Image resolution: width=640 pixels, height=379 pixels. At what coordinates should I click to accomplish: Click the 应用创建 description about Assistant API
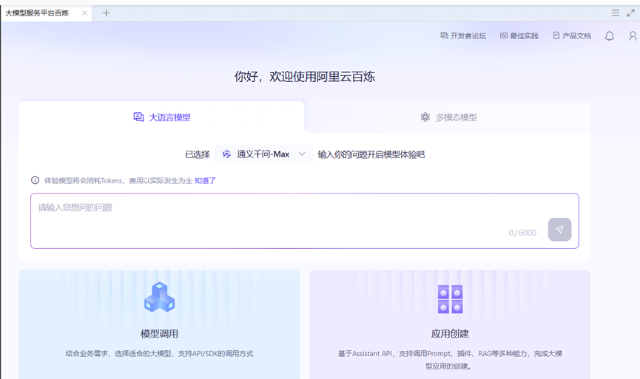click(x=450, y=360)
